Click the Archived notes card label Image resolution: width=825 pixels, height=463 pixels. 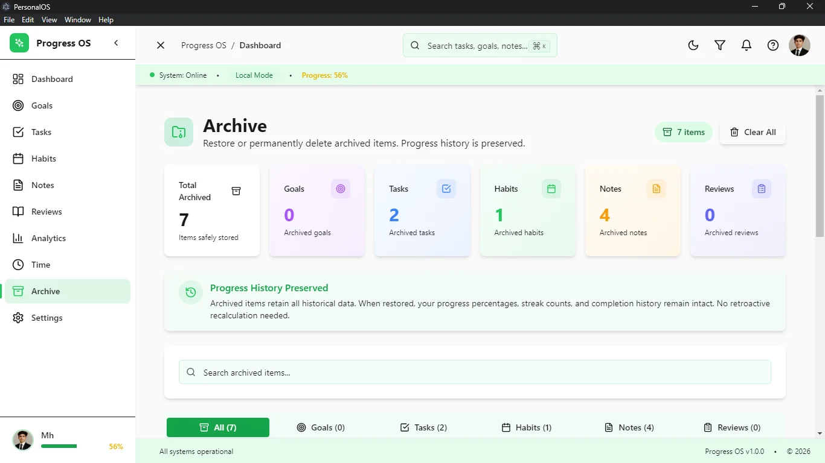tap(623, 233)
